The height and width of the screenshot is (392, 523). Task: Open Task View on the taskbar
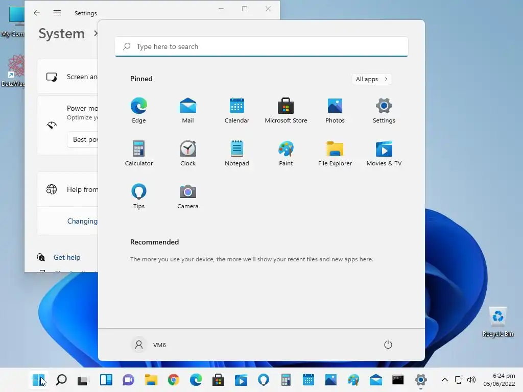pos(83,380)
